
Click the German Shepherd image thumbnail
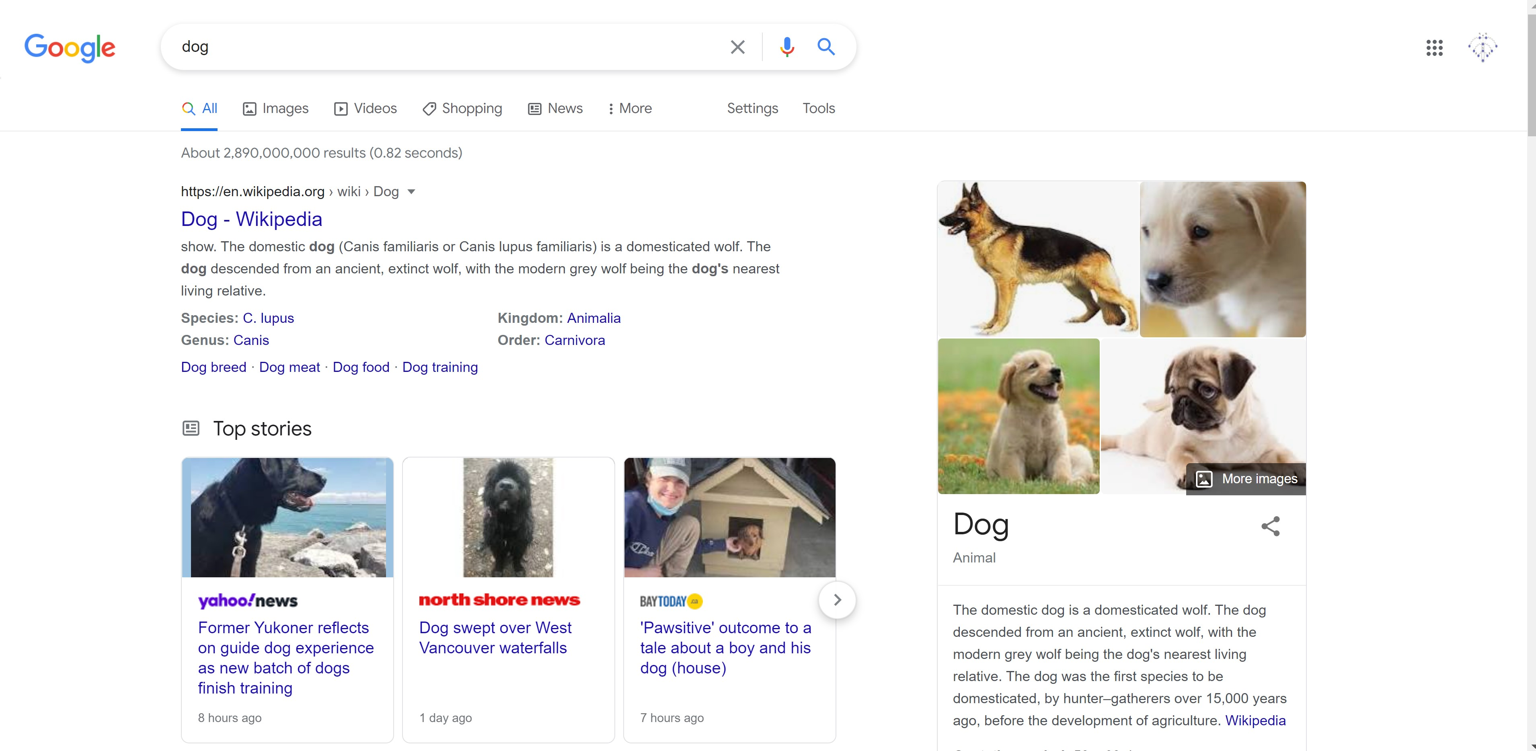point(1037,259)
